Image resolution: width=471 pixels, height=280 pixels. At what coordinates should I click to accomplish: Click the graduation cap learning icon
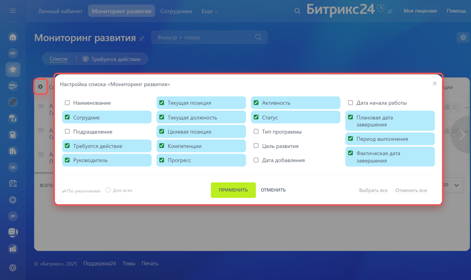click(x=13, y=70)
